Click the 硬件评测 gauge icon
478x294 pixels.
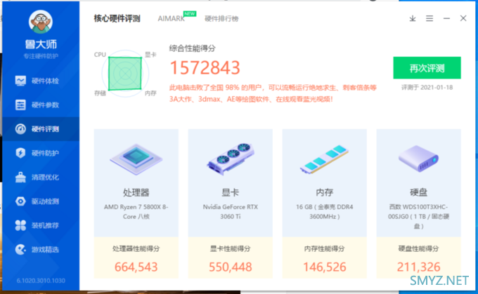(x=20, y=129)
